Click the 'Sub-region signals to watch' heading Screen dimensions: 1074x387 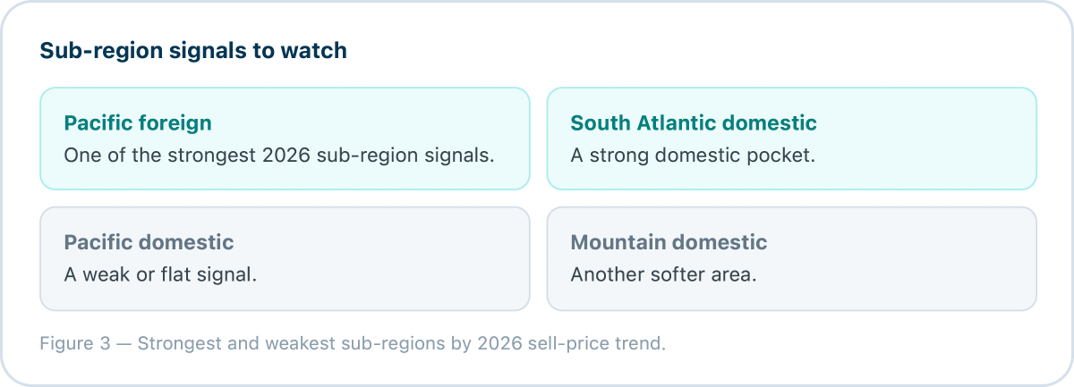[193, 51]
